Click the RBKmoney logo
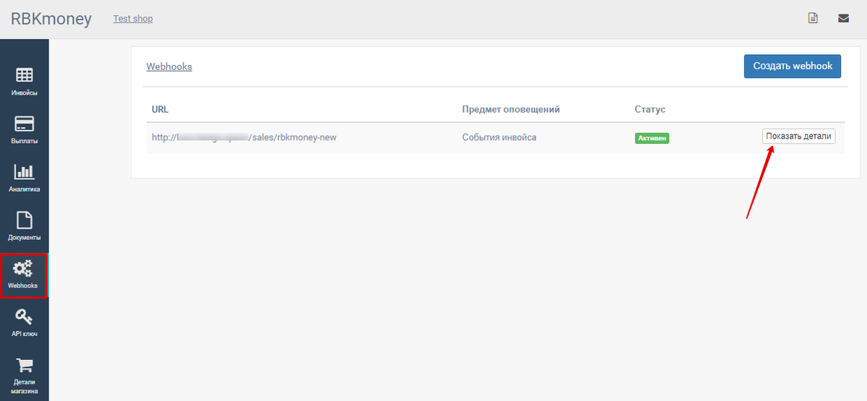 pos(51,19)
